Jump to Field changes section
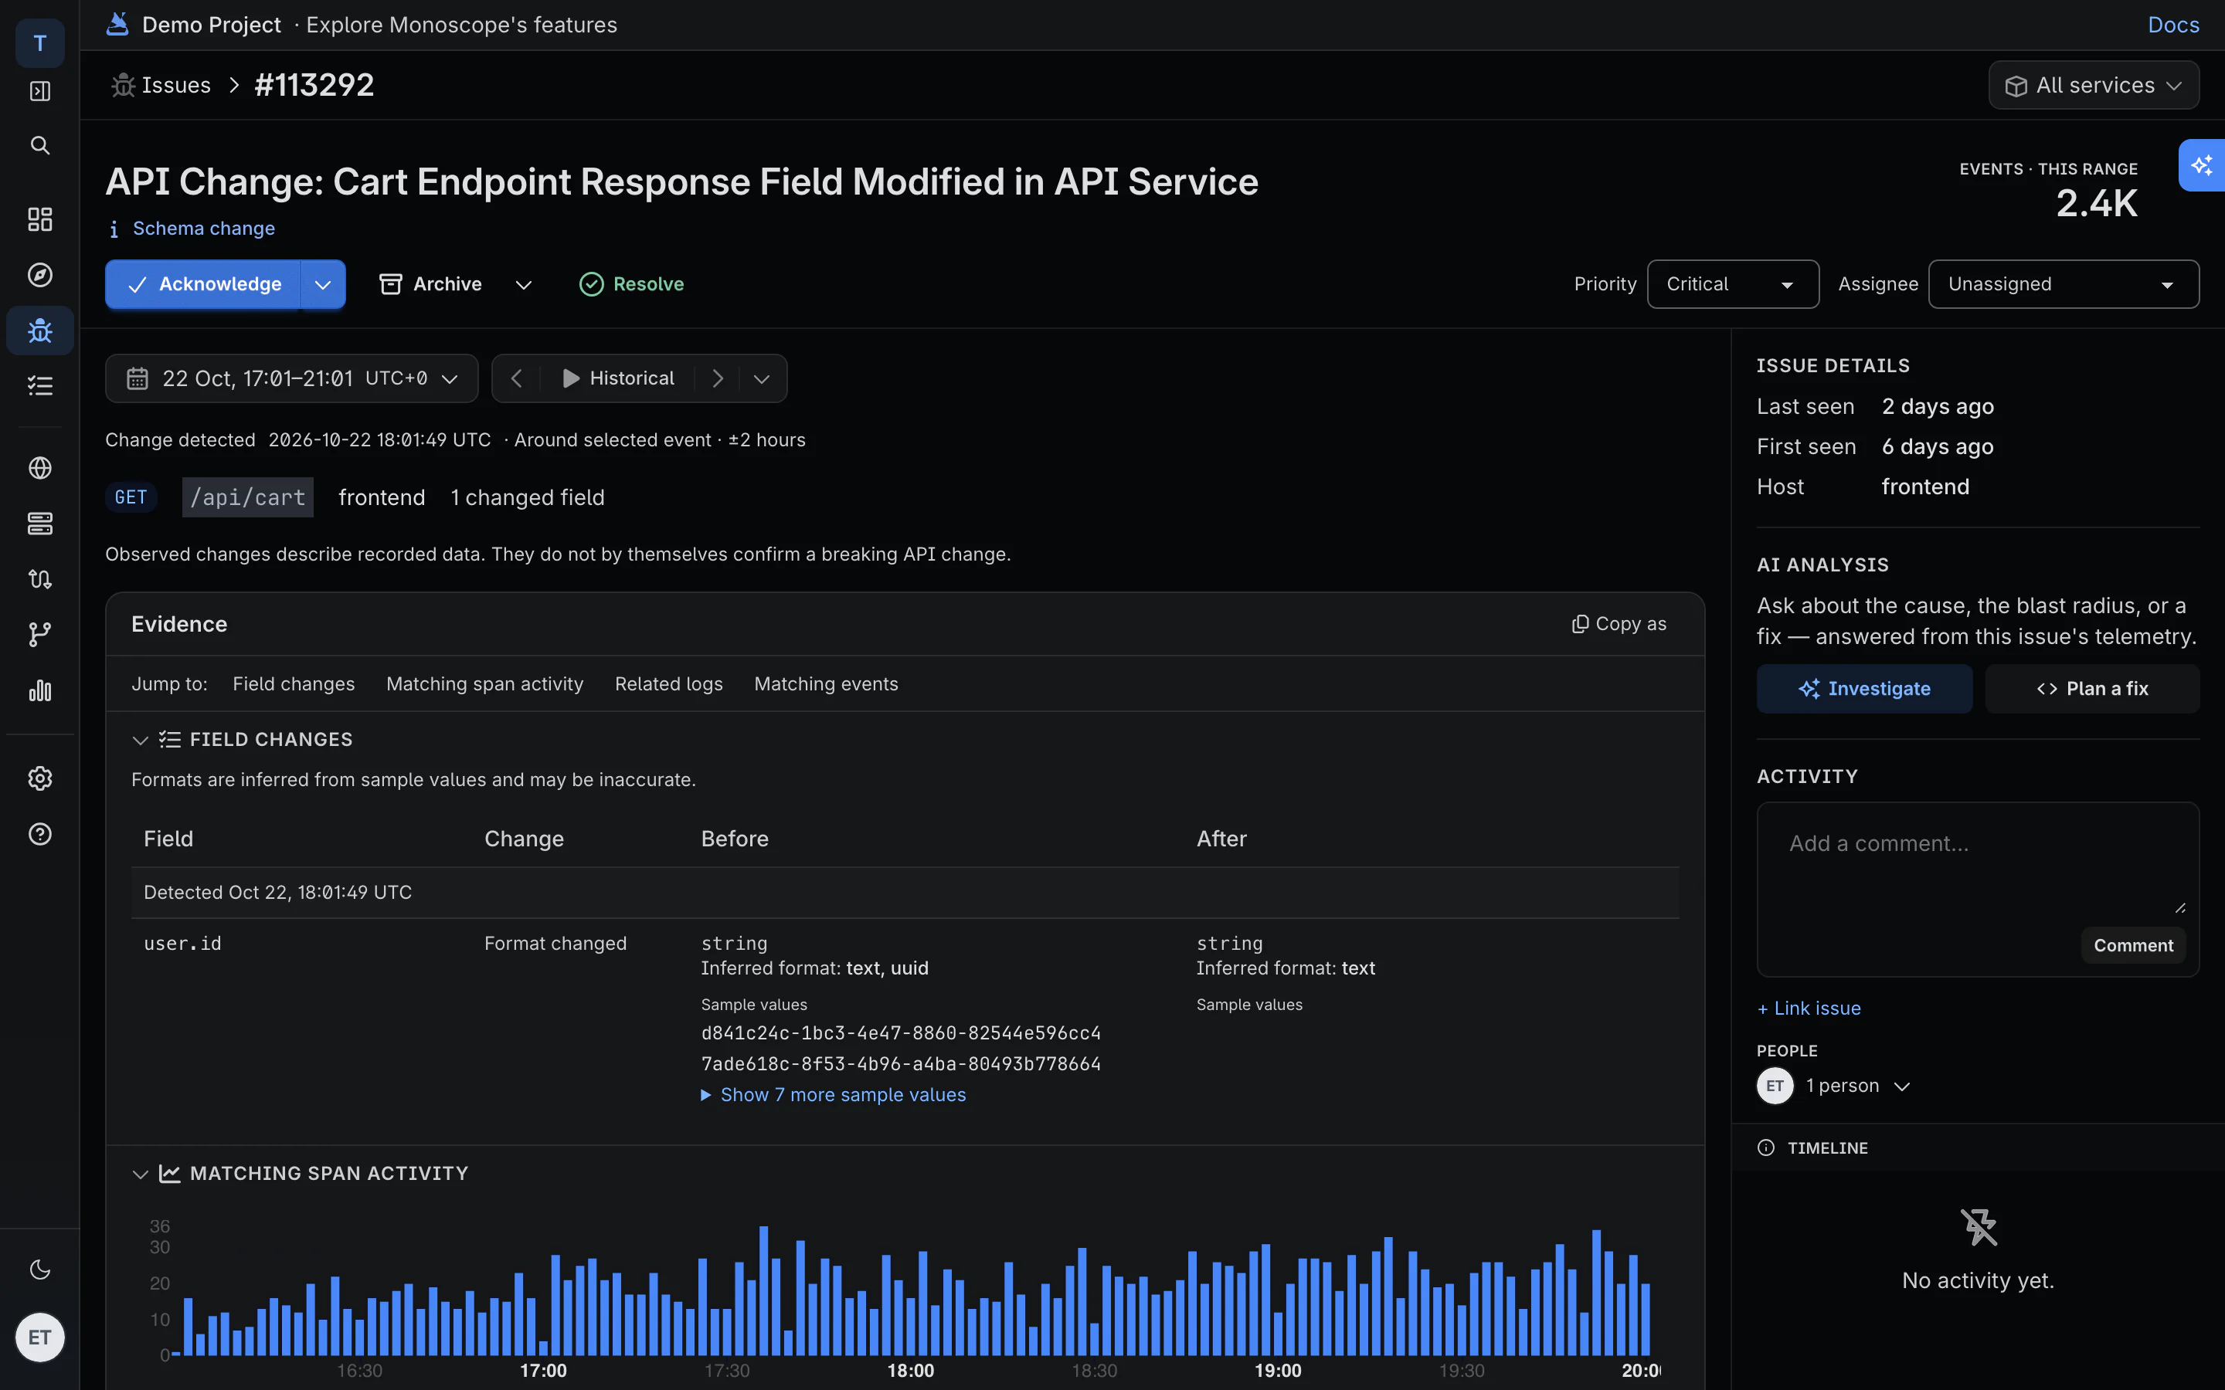This screenshot has height=1390, width=2225. pos(294,684)
